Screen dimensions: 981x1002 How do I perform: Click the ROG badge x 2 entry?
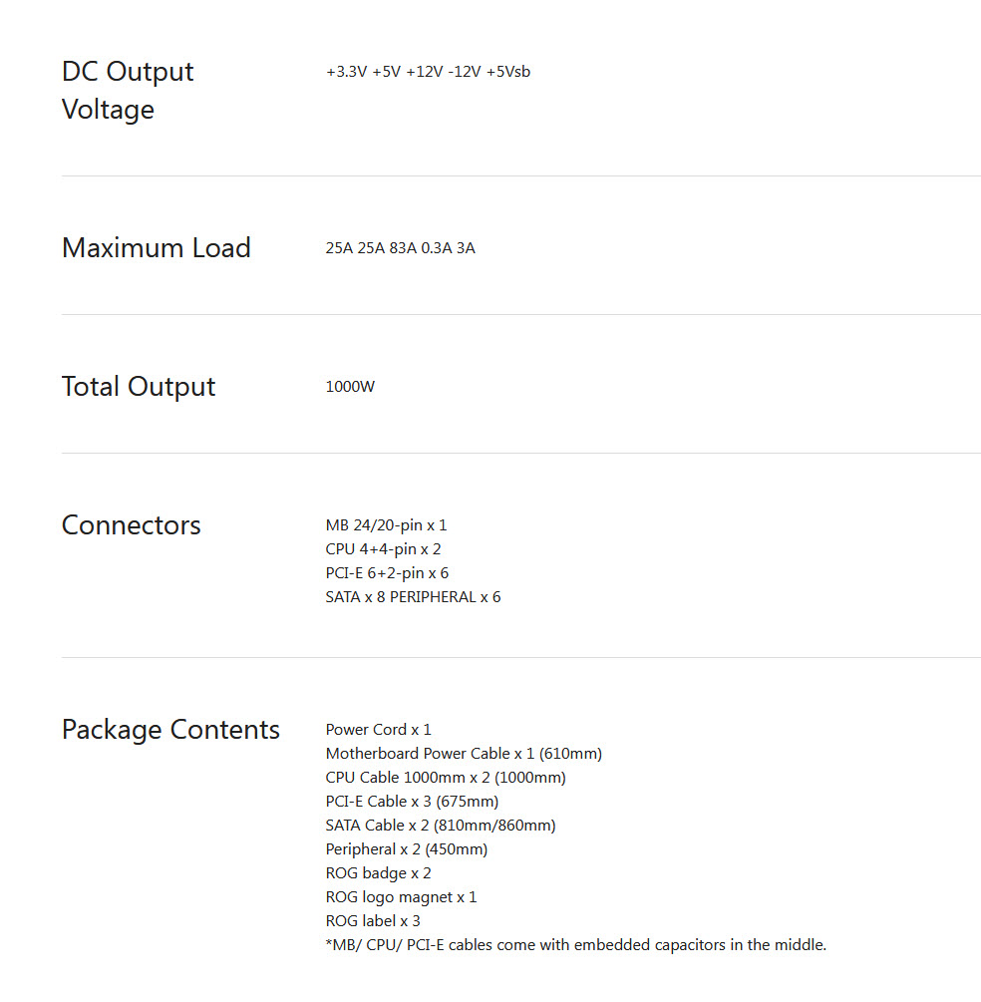pyautogui.click(x=378, y=873)
